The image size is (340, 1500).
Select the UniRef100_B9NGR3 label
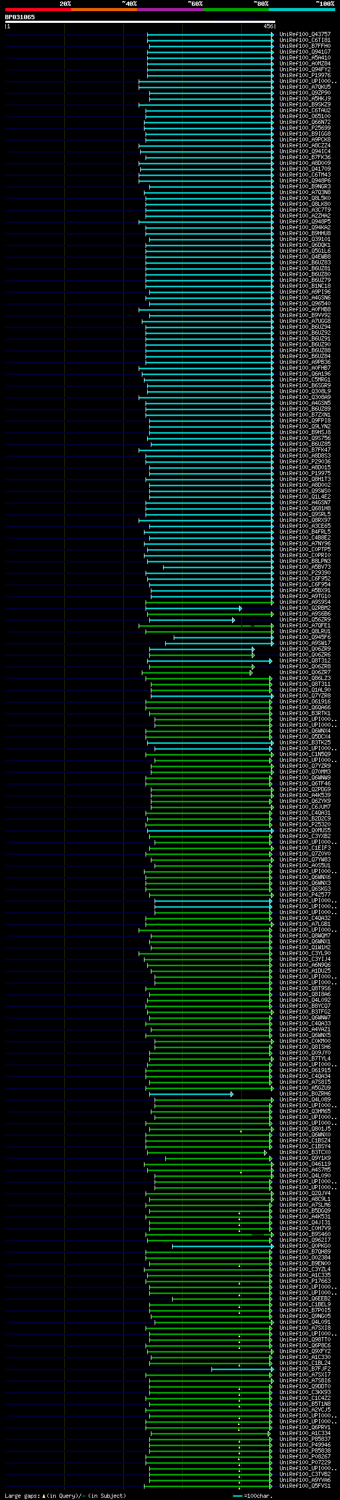305,186
